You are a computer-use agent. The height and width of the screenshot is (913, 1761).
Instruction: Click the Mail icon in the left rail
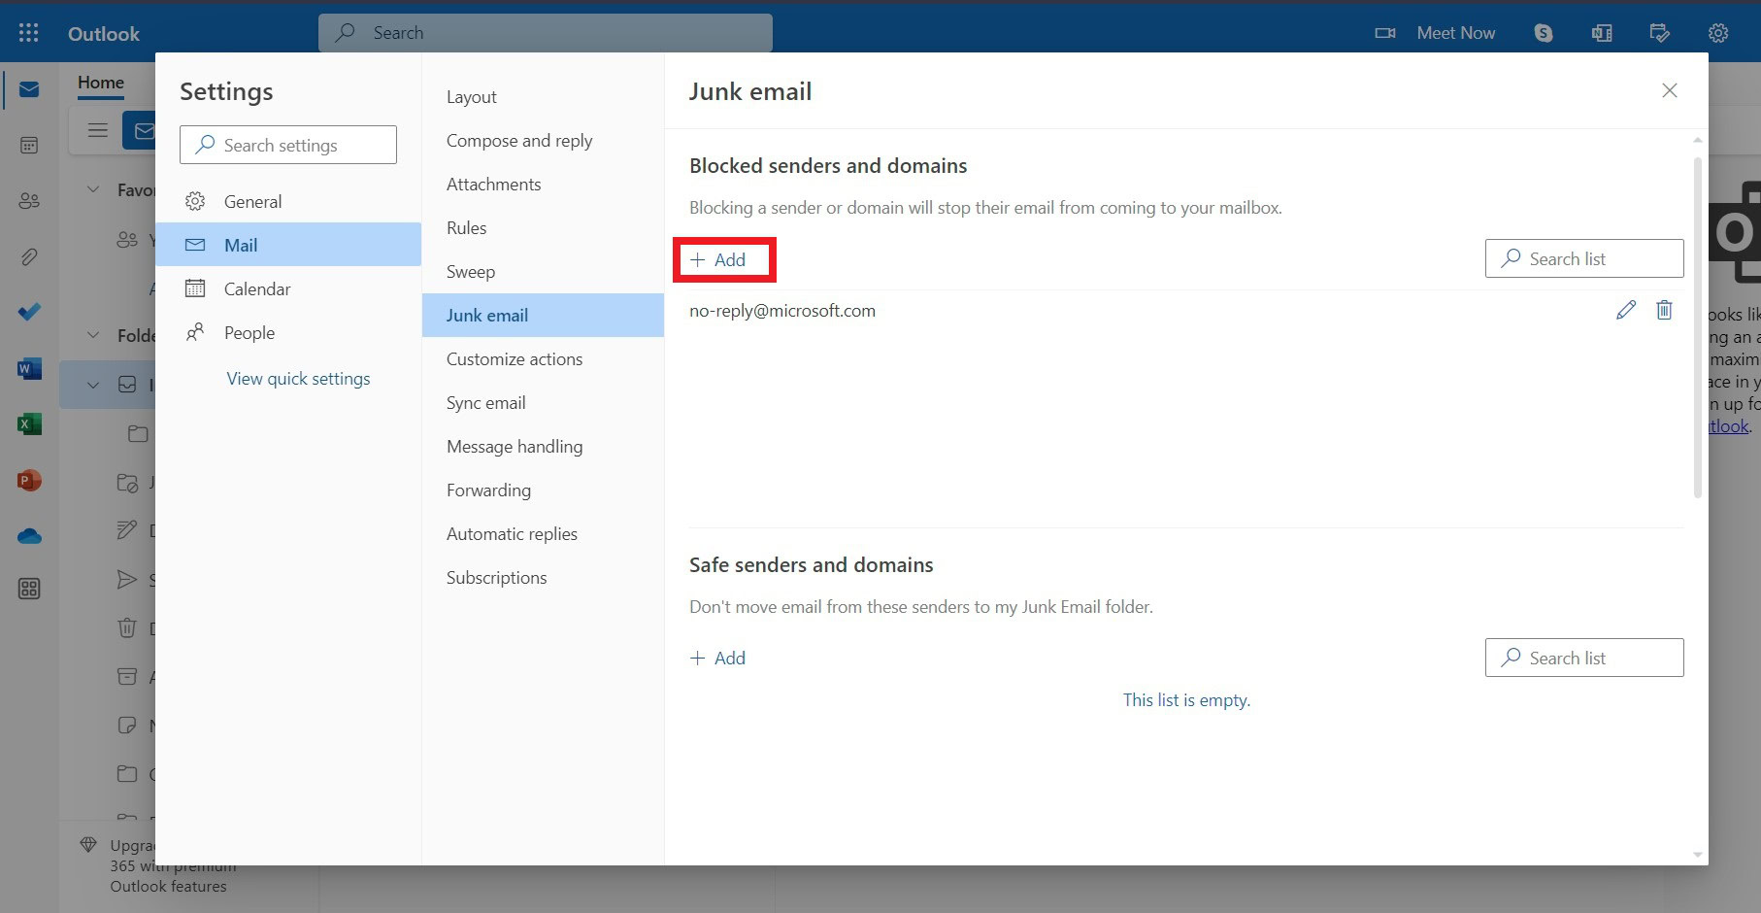29,89
